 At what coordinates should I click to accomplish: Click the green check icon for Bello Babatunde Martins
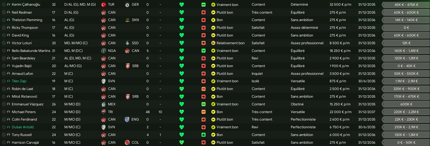coord(204,51)
